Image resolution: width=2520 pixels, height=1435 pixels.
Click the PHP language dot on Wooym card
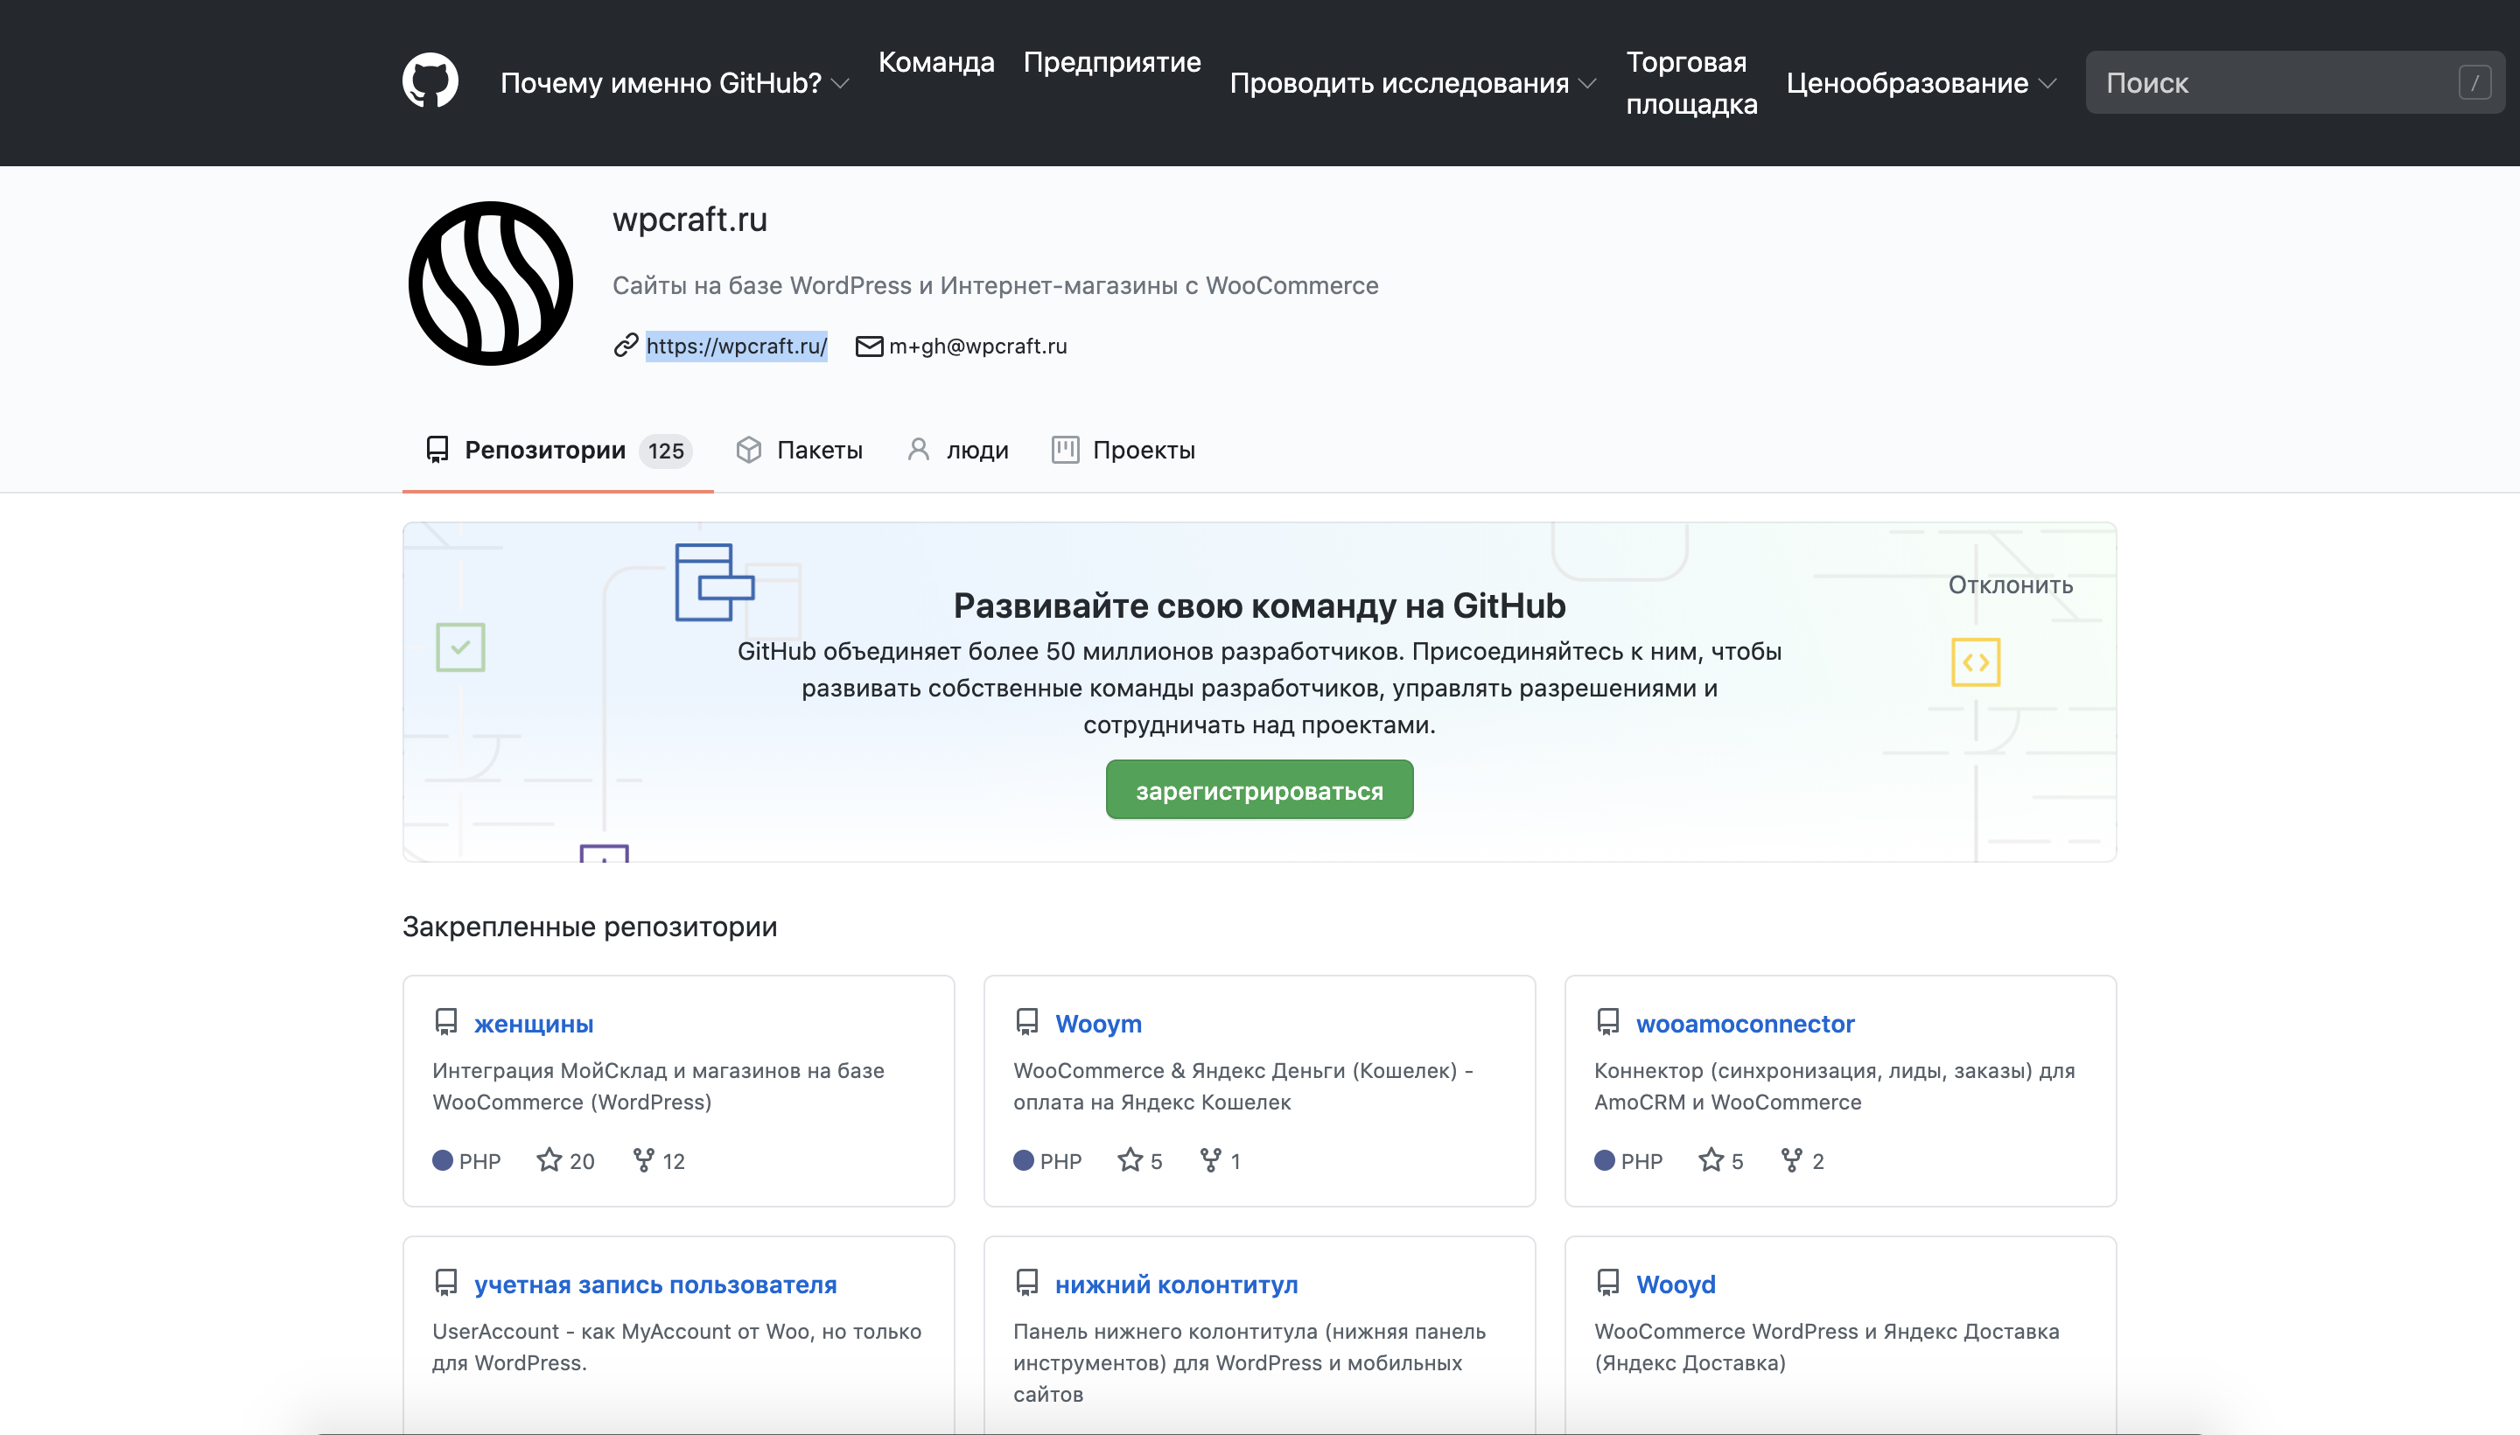(x=1024, y=1160)
